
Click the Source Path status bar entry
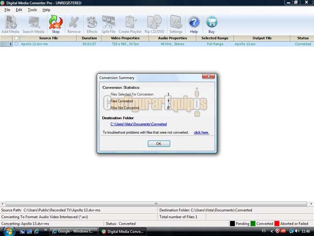tap(51, 210)
